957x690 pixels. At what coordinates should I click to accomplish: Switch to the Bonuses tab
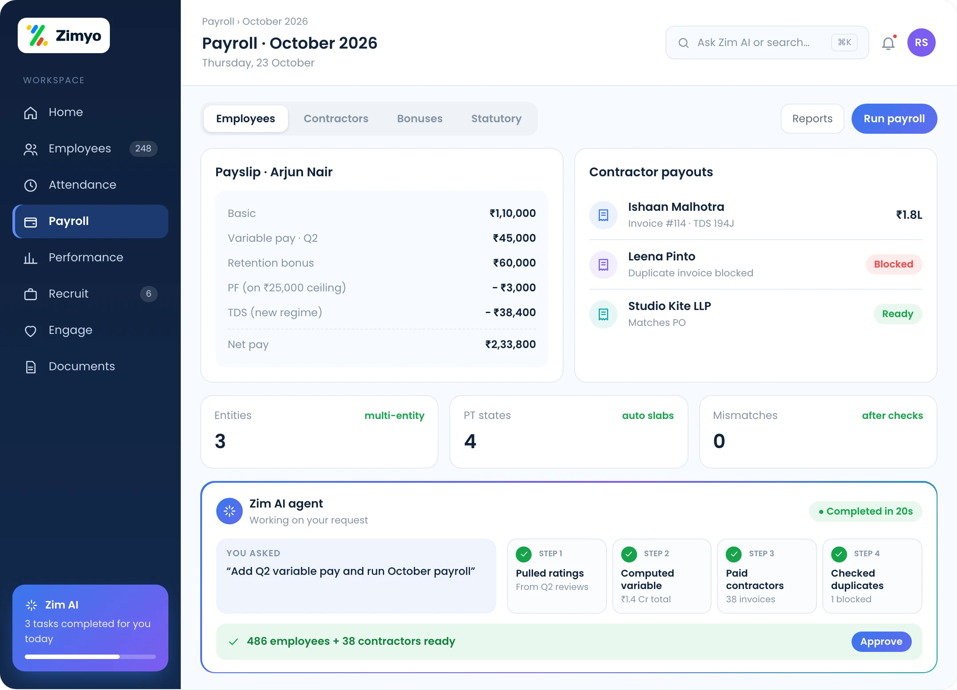click(420, 119)
